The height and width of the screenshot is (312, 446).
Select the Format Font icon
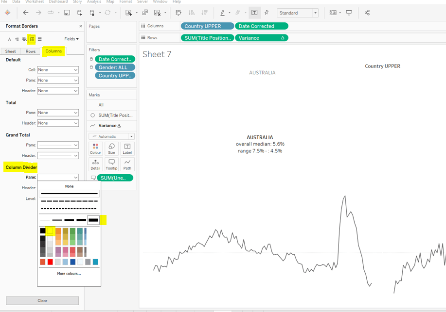[x=9, y=39]
